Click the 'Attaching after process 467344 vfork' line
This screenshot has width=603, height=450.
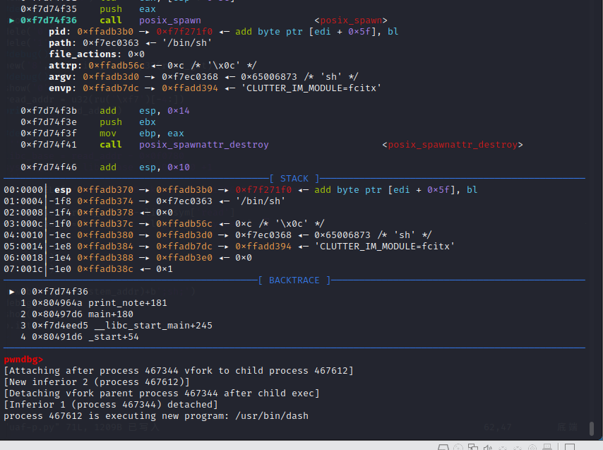(179, 371)
